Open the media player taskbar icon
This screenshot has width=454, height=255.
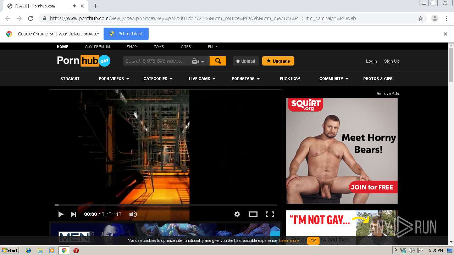pos(52,250)
